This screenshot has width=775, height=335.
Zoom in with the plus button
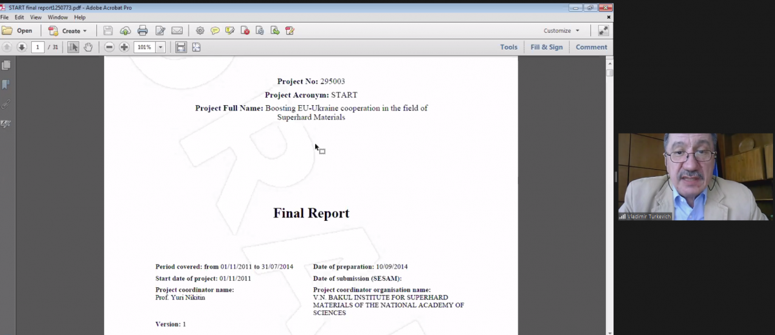pyautogui.click(x=124, y=47)
